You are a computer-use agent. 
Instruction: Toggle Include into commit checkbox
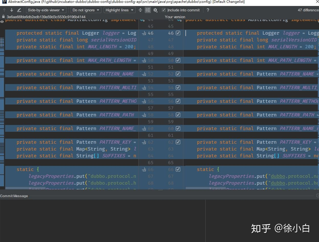click(164, 10)
